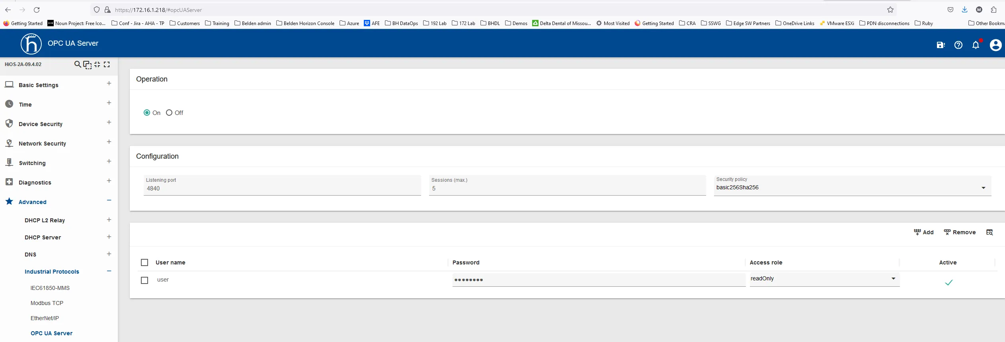Expand Switching with the plus sign
The image size is (1005, 342).
coord(109,161)
